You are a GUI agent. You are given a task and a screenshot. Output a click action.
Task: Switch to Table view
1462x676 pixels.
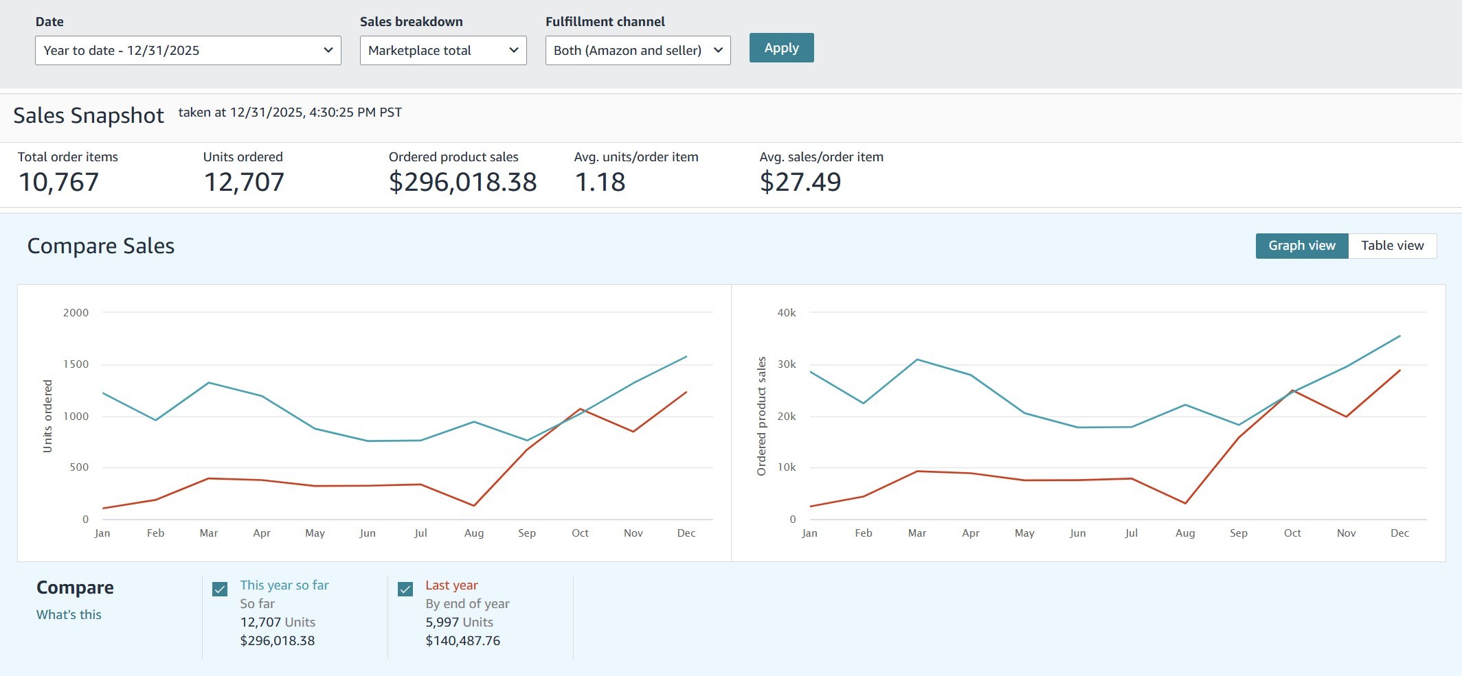tap(1393, 246)
